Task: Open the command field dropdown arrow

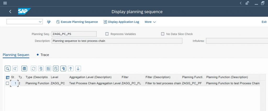Action: (40, 22)
